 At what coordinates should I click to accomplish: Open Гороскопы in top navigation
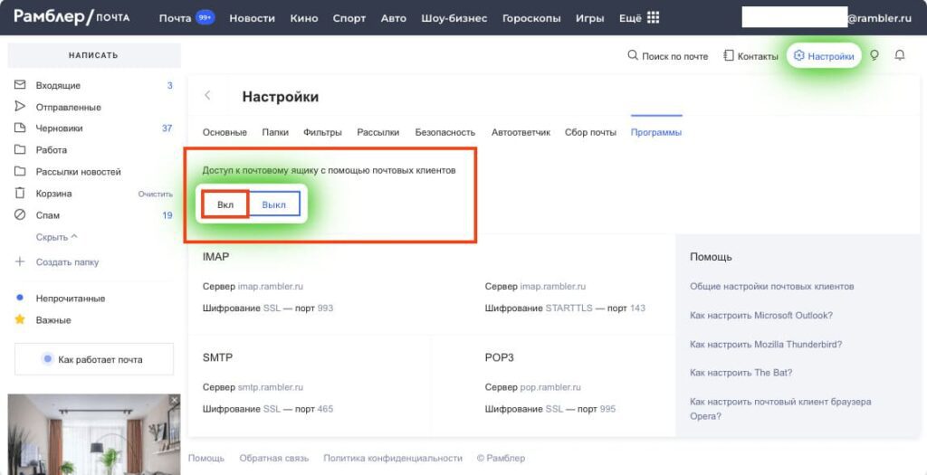(531, 18)
